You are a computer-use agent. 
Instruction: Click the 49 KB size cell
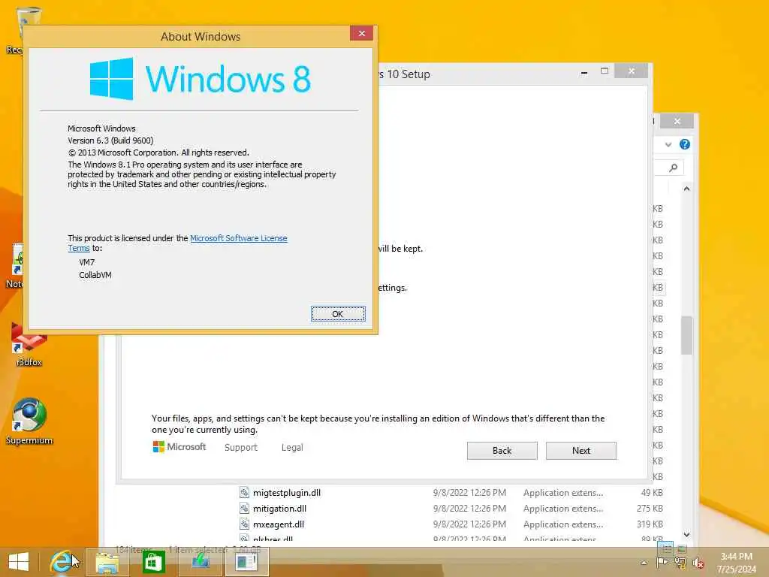point(652,493)
